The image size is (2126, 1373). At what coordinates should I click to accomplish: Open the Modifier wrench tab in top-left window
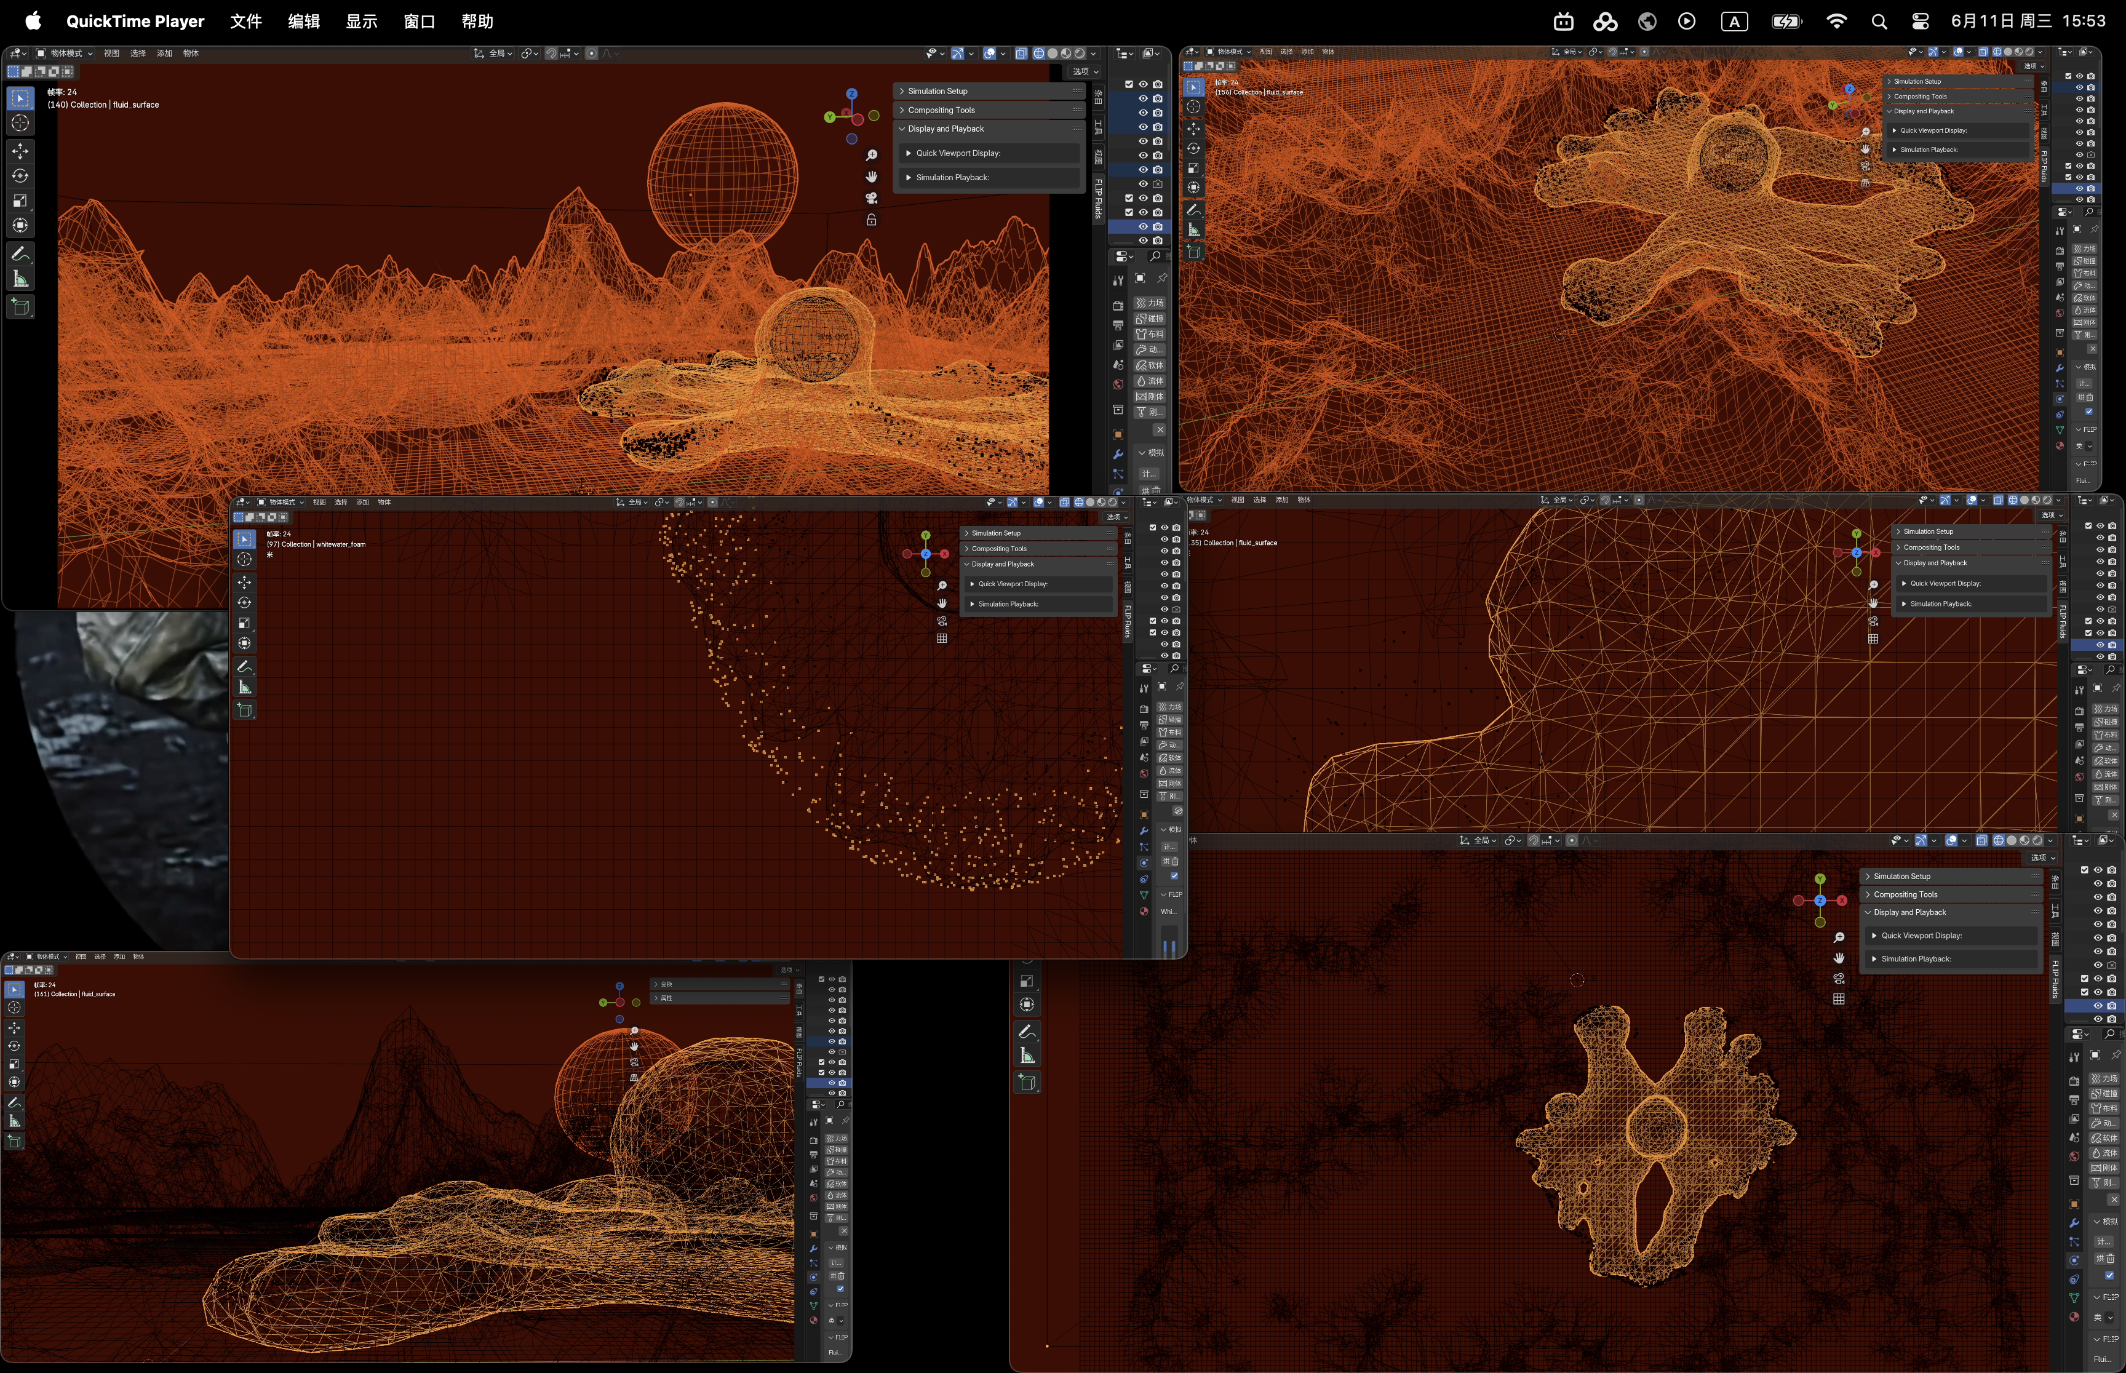[x=1118, y=454]
